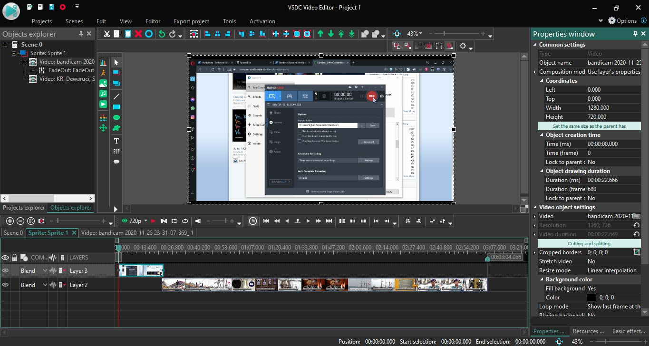Toggle the all-layers eye icon in timeline header
This screenshot has height=346, width=649.
5,258
